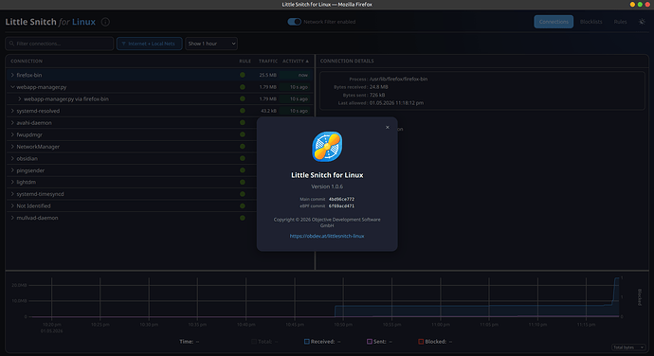Screen dimensions: 654x356
Task: Click the Internet + Local Nets filter button
Action: click(x=150, y=44)
